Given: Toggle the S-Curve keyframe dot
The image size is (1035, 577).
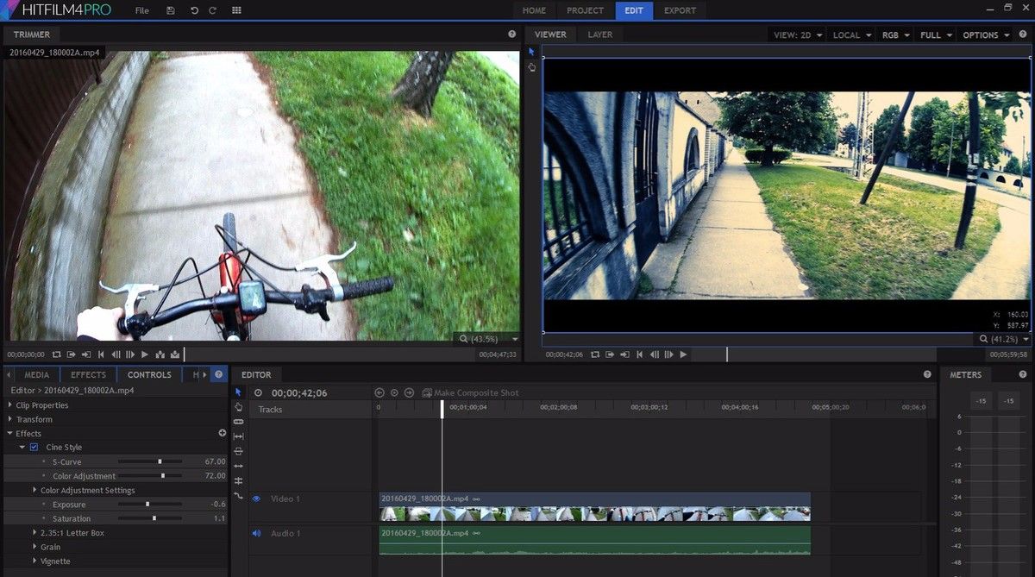Looking at the screenshot, I should pos(43,462).
